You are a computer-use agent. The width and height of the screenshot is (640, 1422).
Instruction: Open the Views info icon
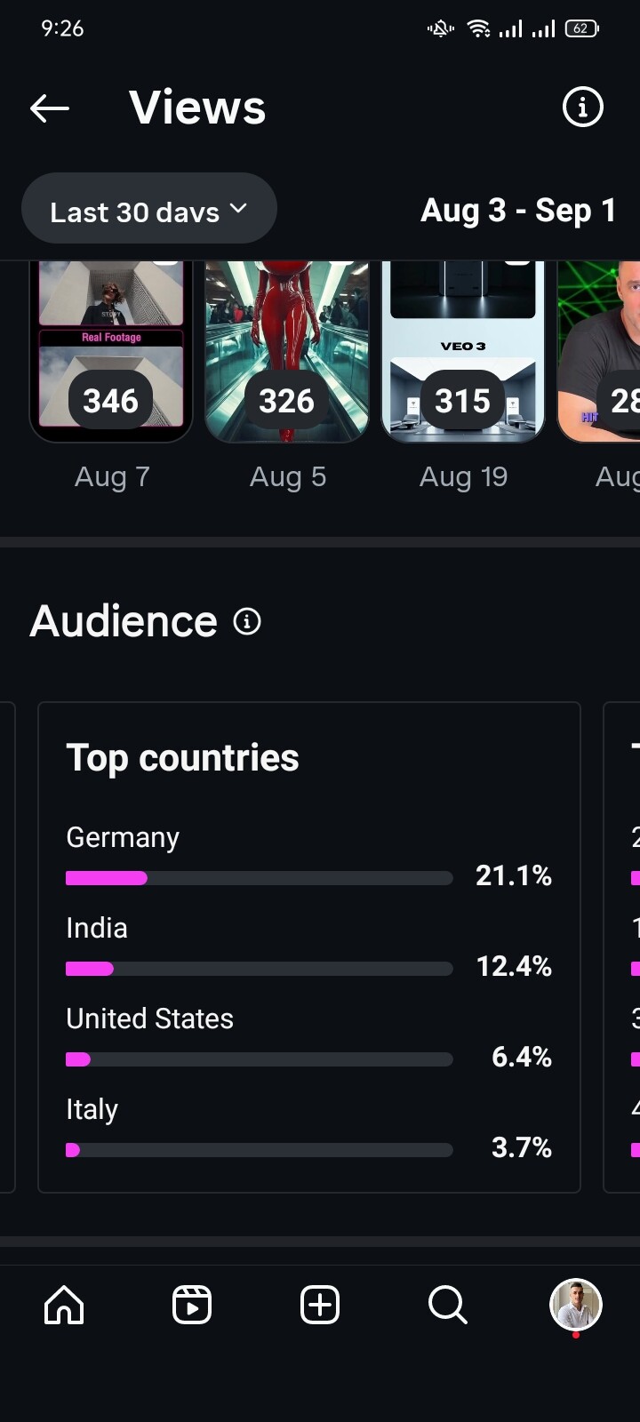tap(582, 108)
